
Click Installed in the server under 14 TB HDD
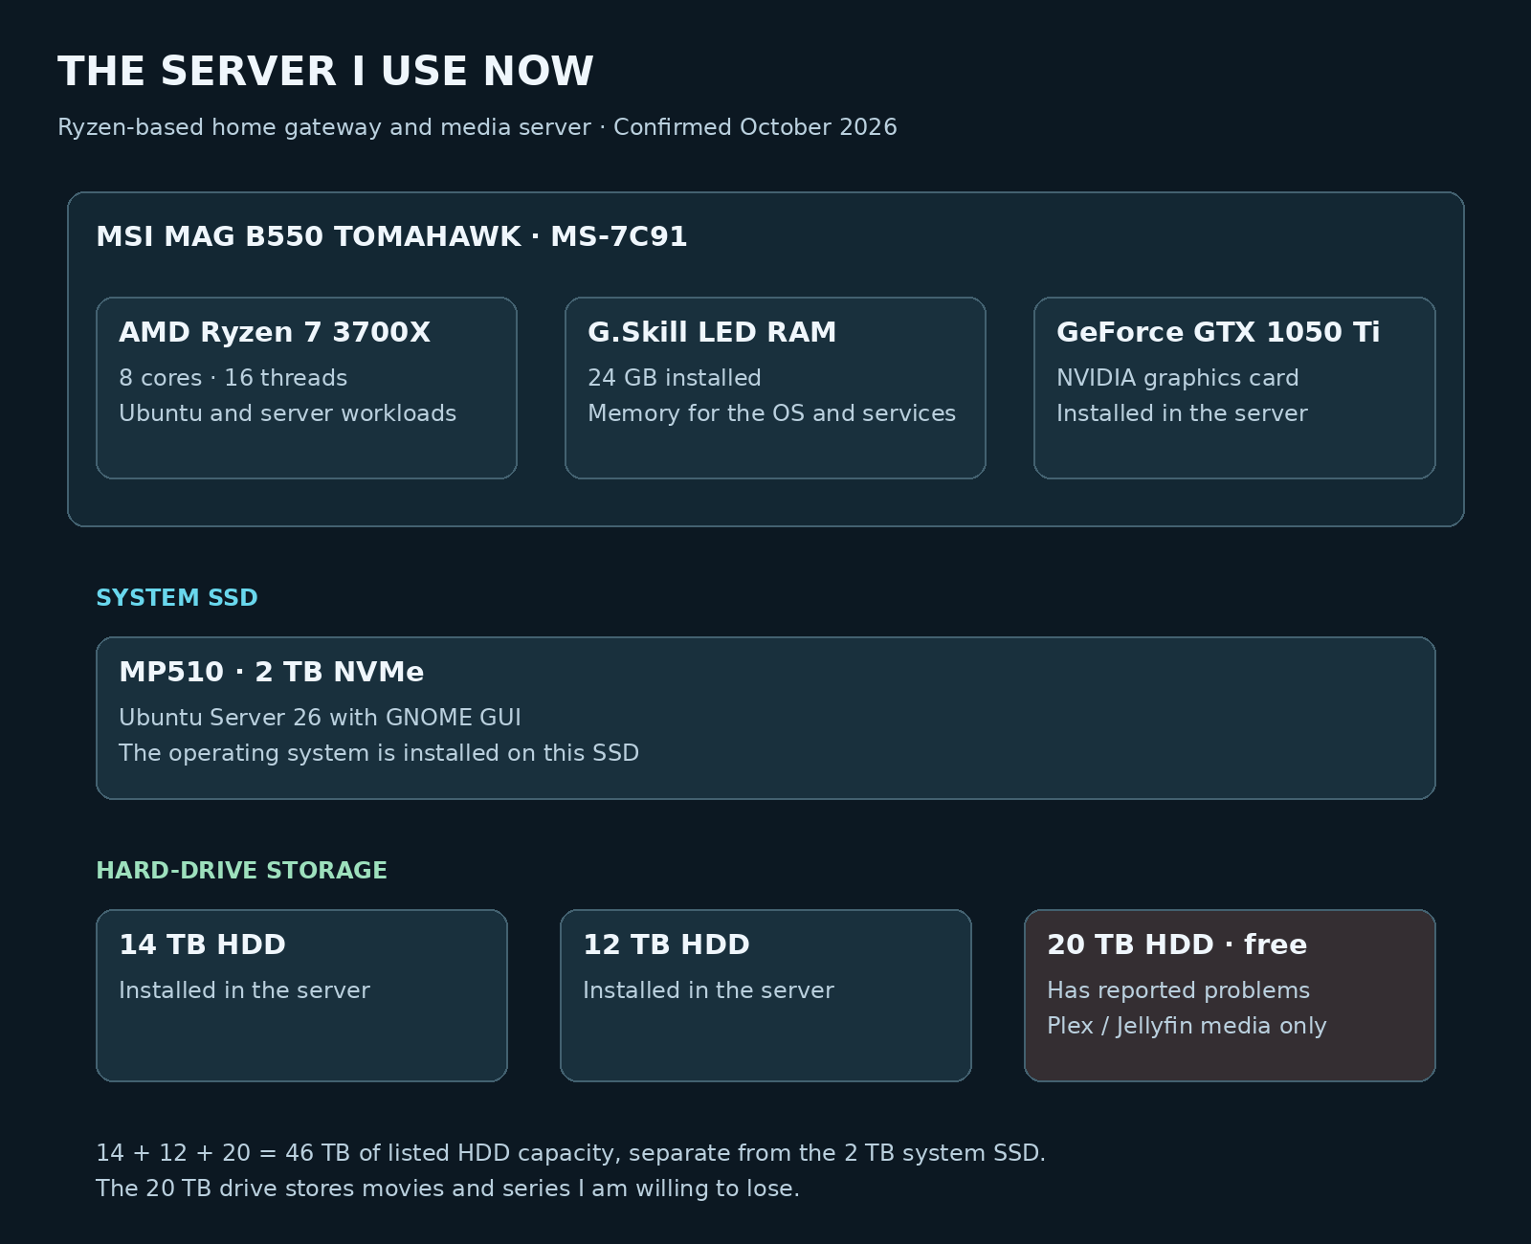244,990
